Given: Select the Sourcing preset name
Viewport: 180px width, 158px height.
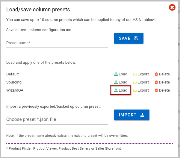Looking at the screenshot, I should click(x=14, y=82).
